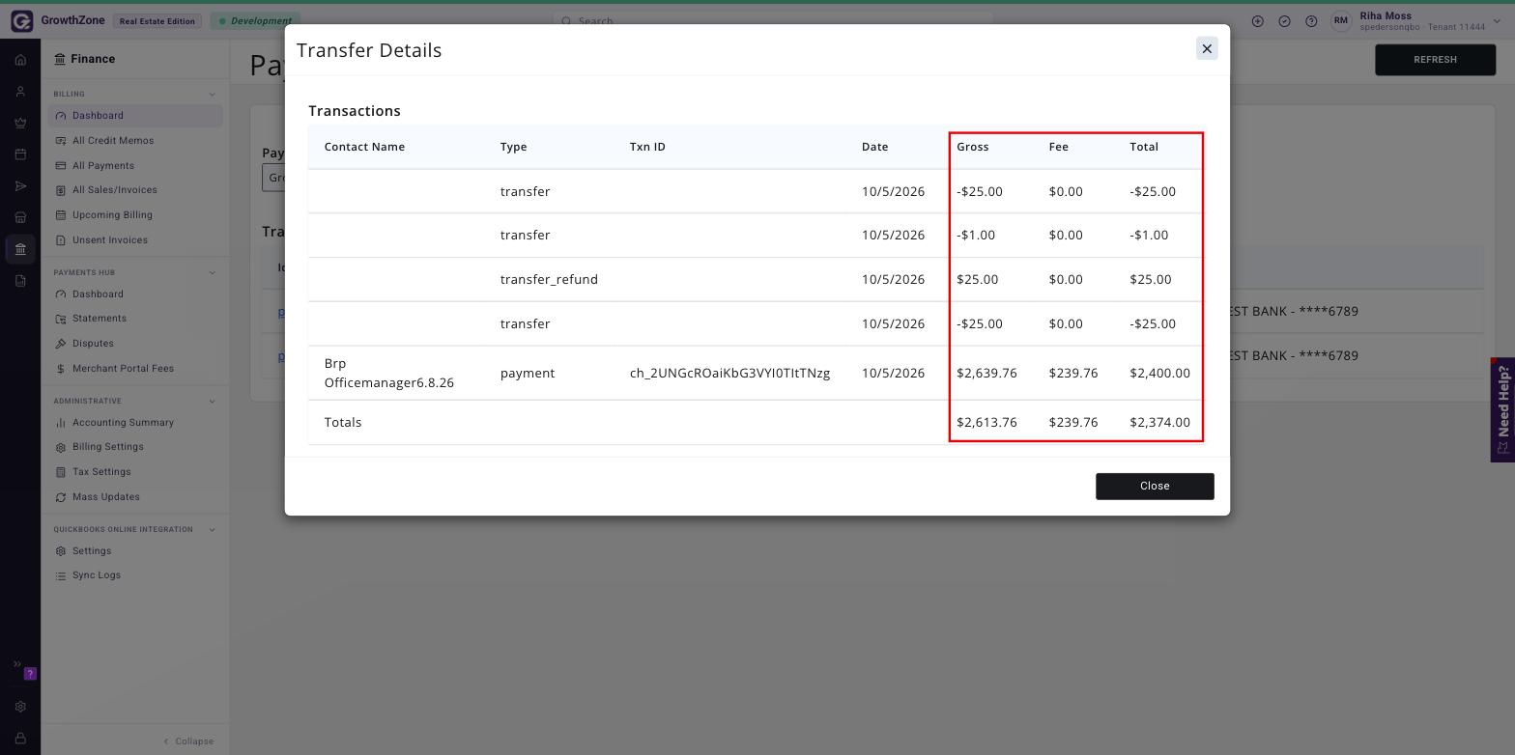Collapse the Finance sidebar panel
This screenshot has width=1515, height=755.
[x=188, y=741]
